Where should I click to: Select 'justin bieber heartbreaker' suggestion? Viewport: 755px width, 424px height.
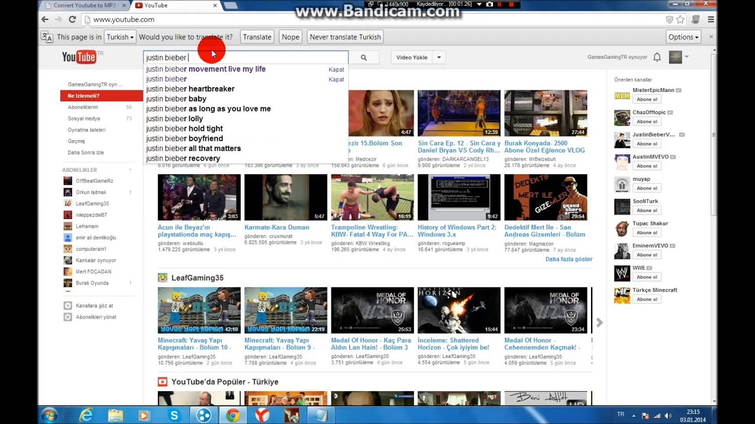246,89
